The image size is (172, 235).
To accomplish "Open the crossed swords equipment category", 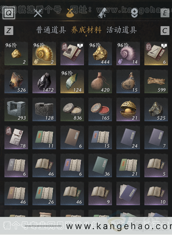I will tap(38, 13).
